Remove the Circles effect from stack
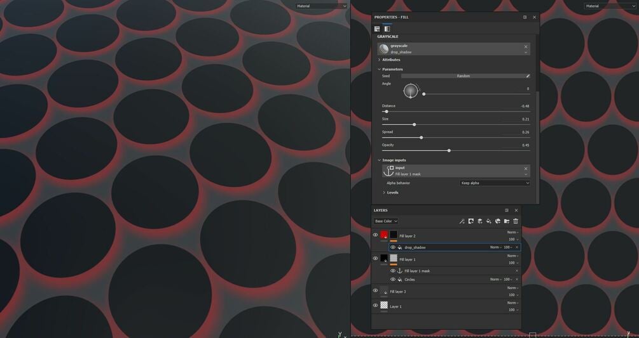Viewport: 639px width, 338px height. pyautogui.click(x=517, y=280)
